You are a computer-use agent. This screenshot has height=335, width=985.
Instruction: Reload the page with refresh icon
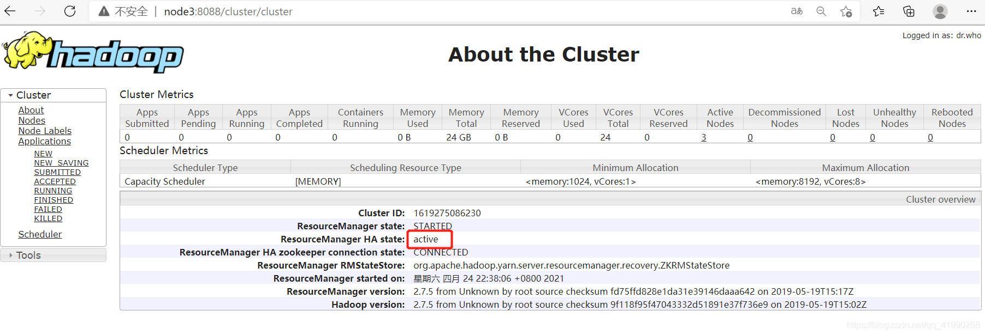click(x=70, y=11)
